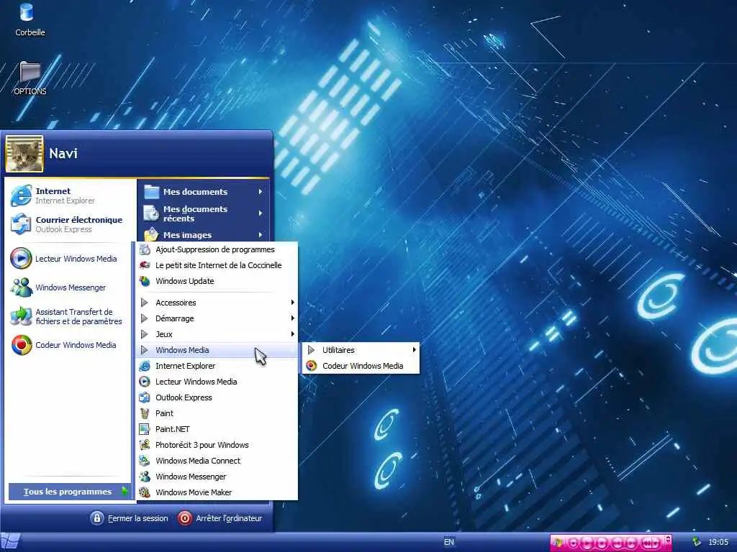Viewport: 737px width, 552px height.
Task: Click Tous les programmes
Action: pos(69,492)
